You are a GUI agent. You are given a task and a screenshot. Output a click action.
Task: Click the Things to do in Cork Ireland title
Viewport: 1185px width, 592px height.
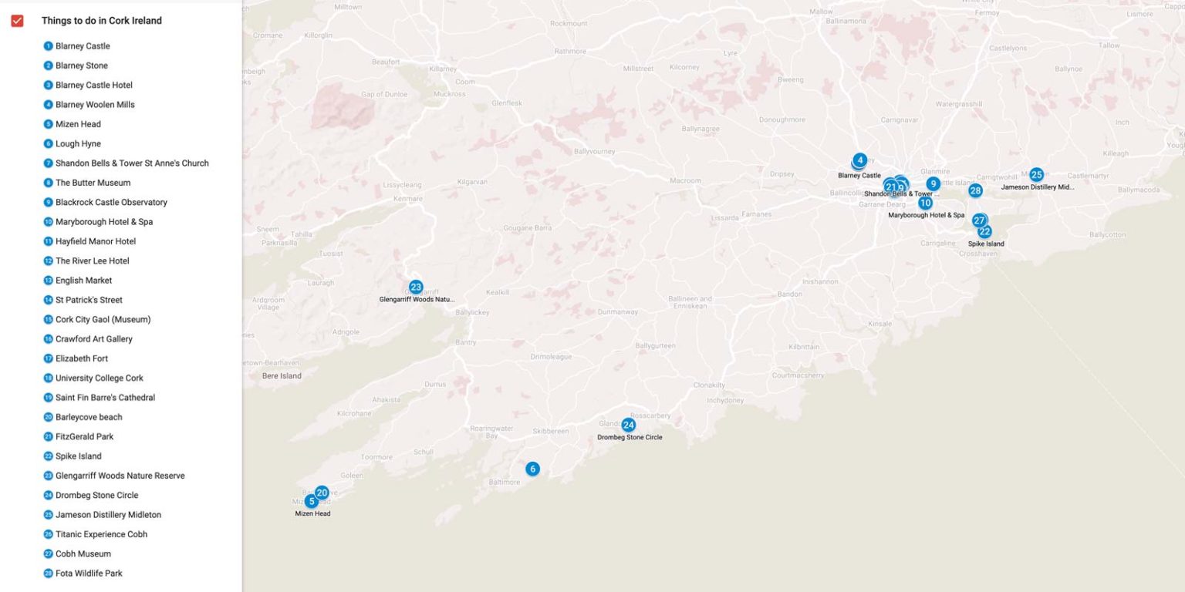click(x=101, y=21)
